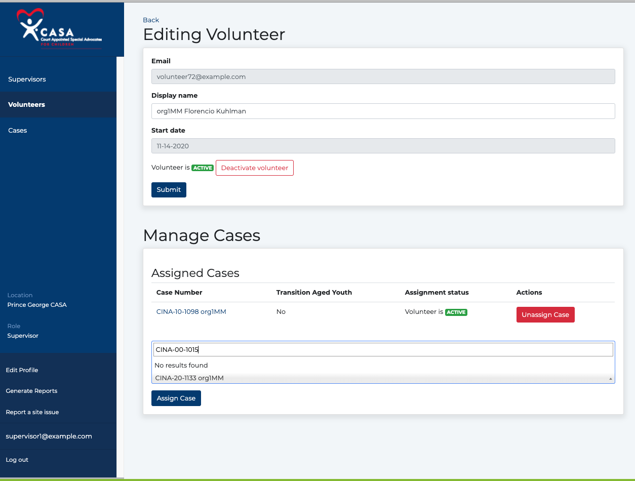Click the Assigned Cases heading
Viewport: 635px width, 481px height.
(x=195, y=273)
